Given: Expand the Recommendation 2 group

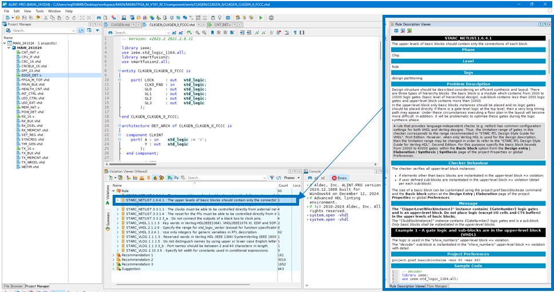Looking at the screenshot, I should coord(114,259).
